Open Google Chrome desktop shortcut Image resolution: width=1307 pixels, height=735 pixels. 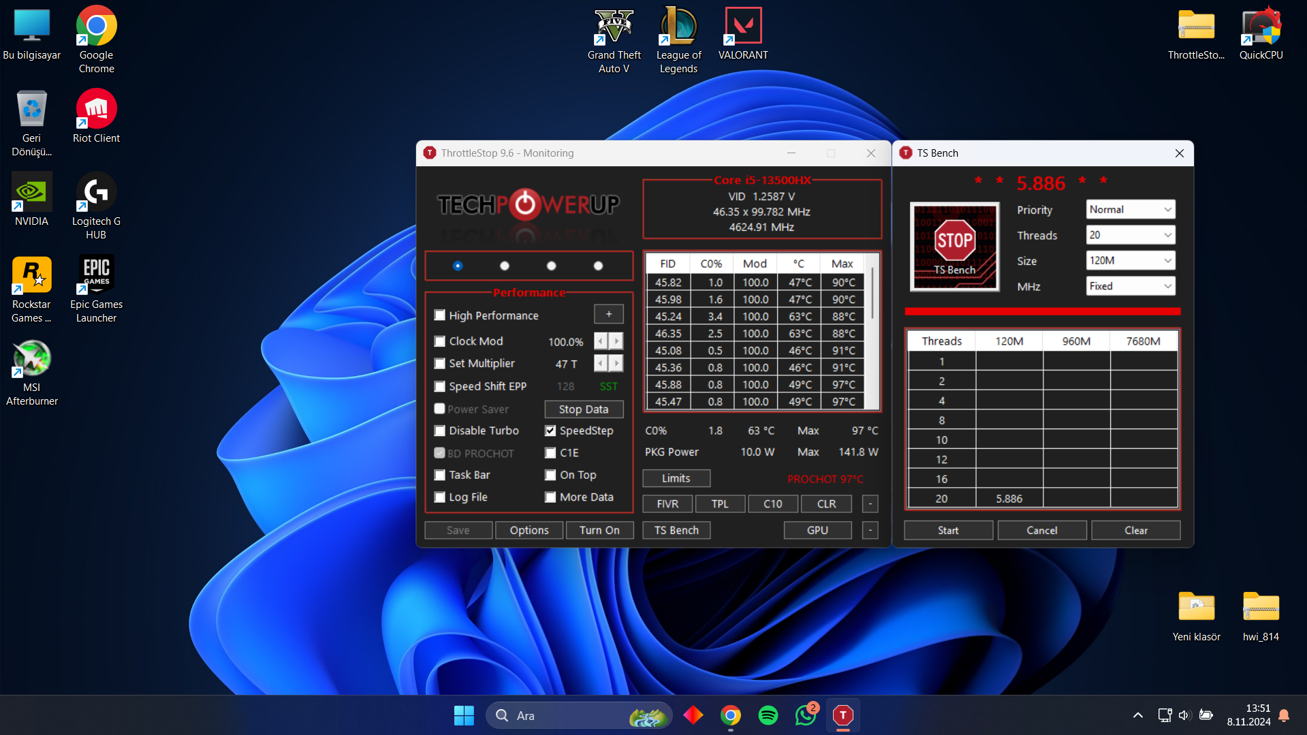pyautogui.click(x=96, y=40)
